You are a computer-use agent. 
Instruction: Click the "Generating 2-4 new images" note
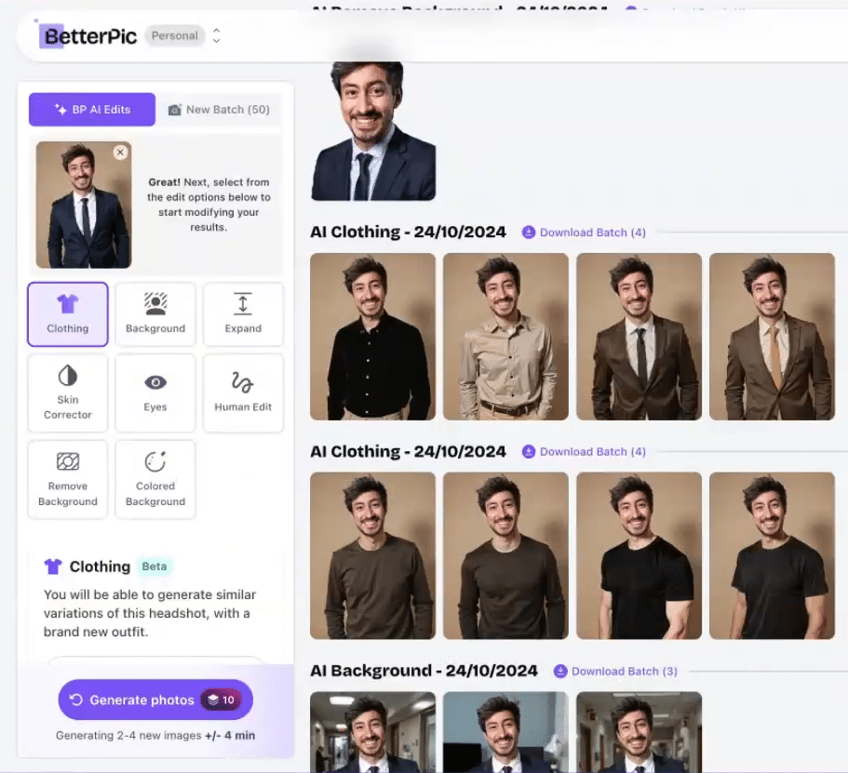click(155, 735)
